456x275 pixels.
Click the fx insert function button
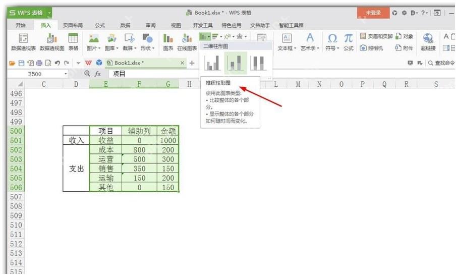pyautogui.click(x=98, y=74)
